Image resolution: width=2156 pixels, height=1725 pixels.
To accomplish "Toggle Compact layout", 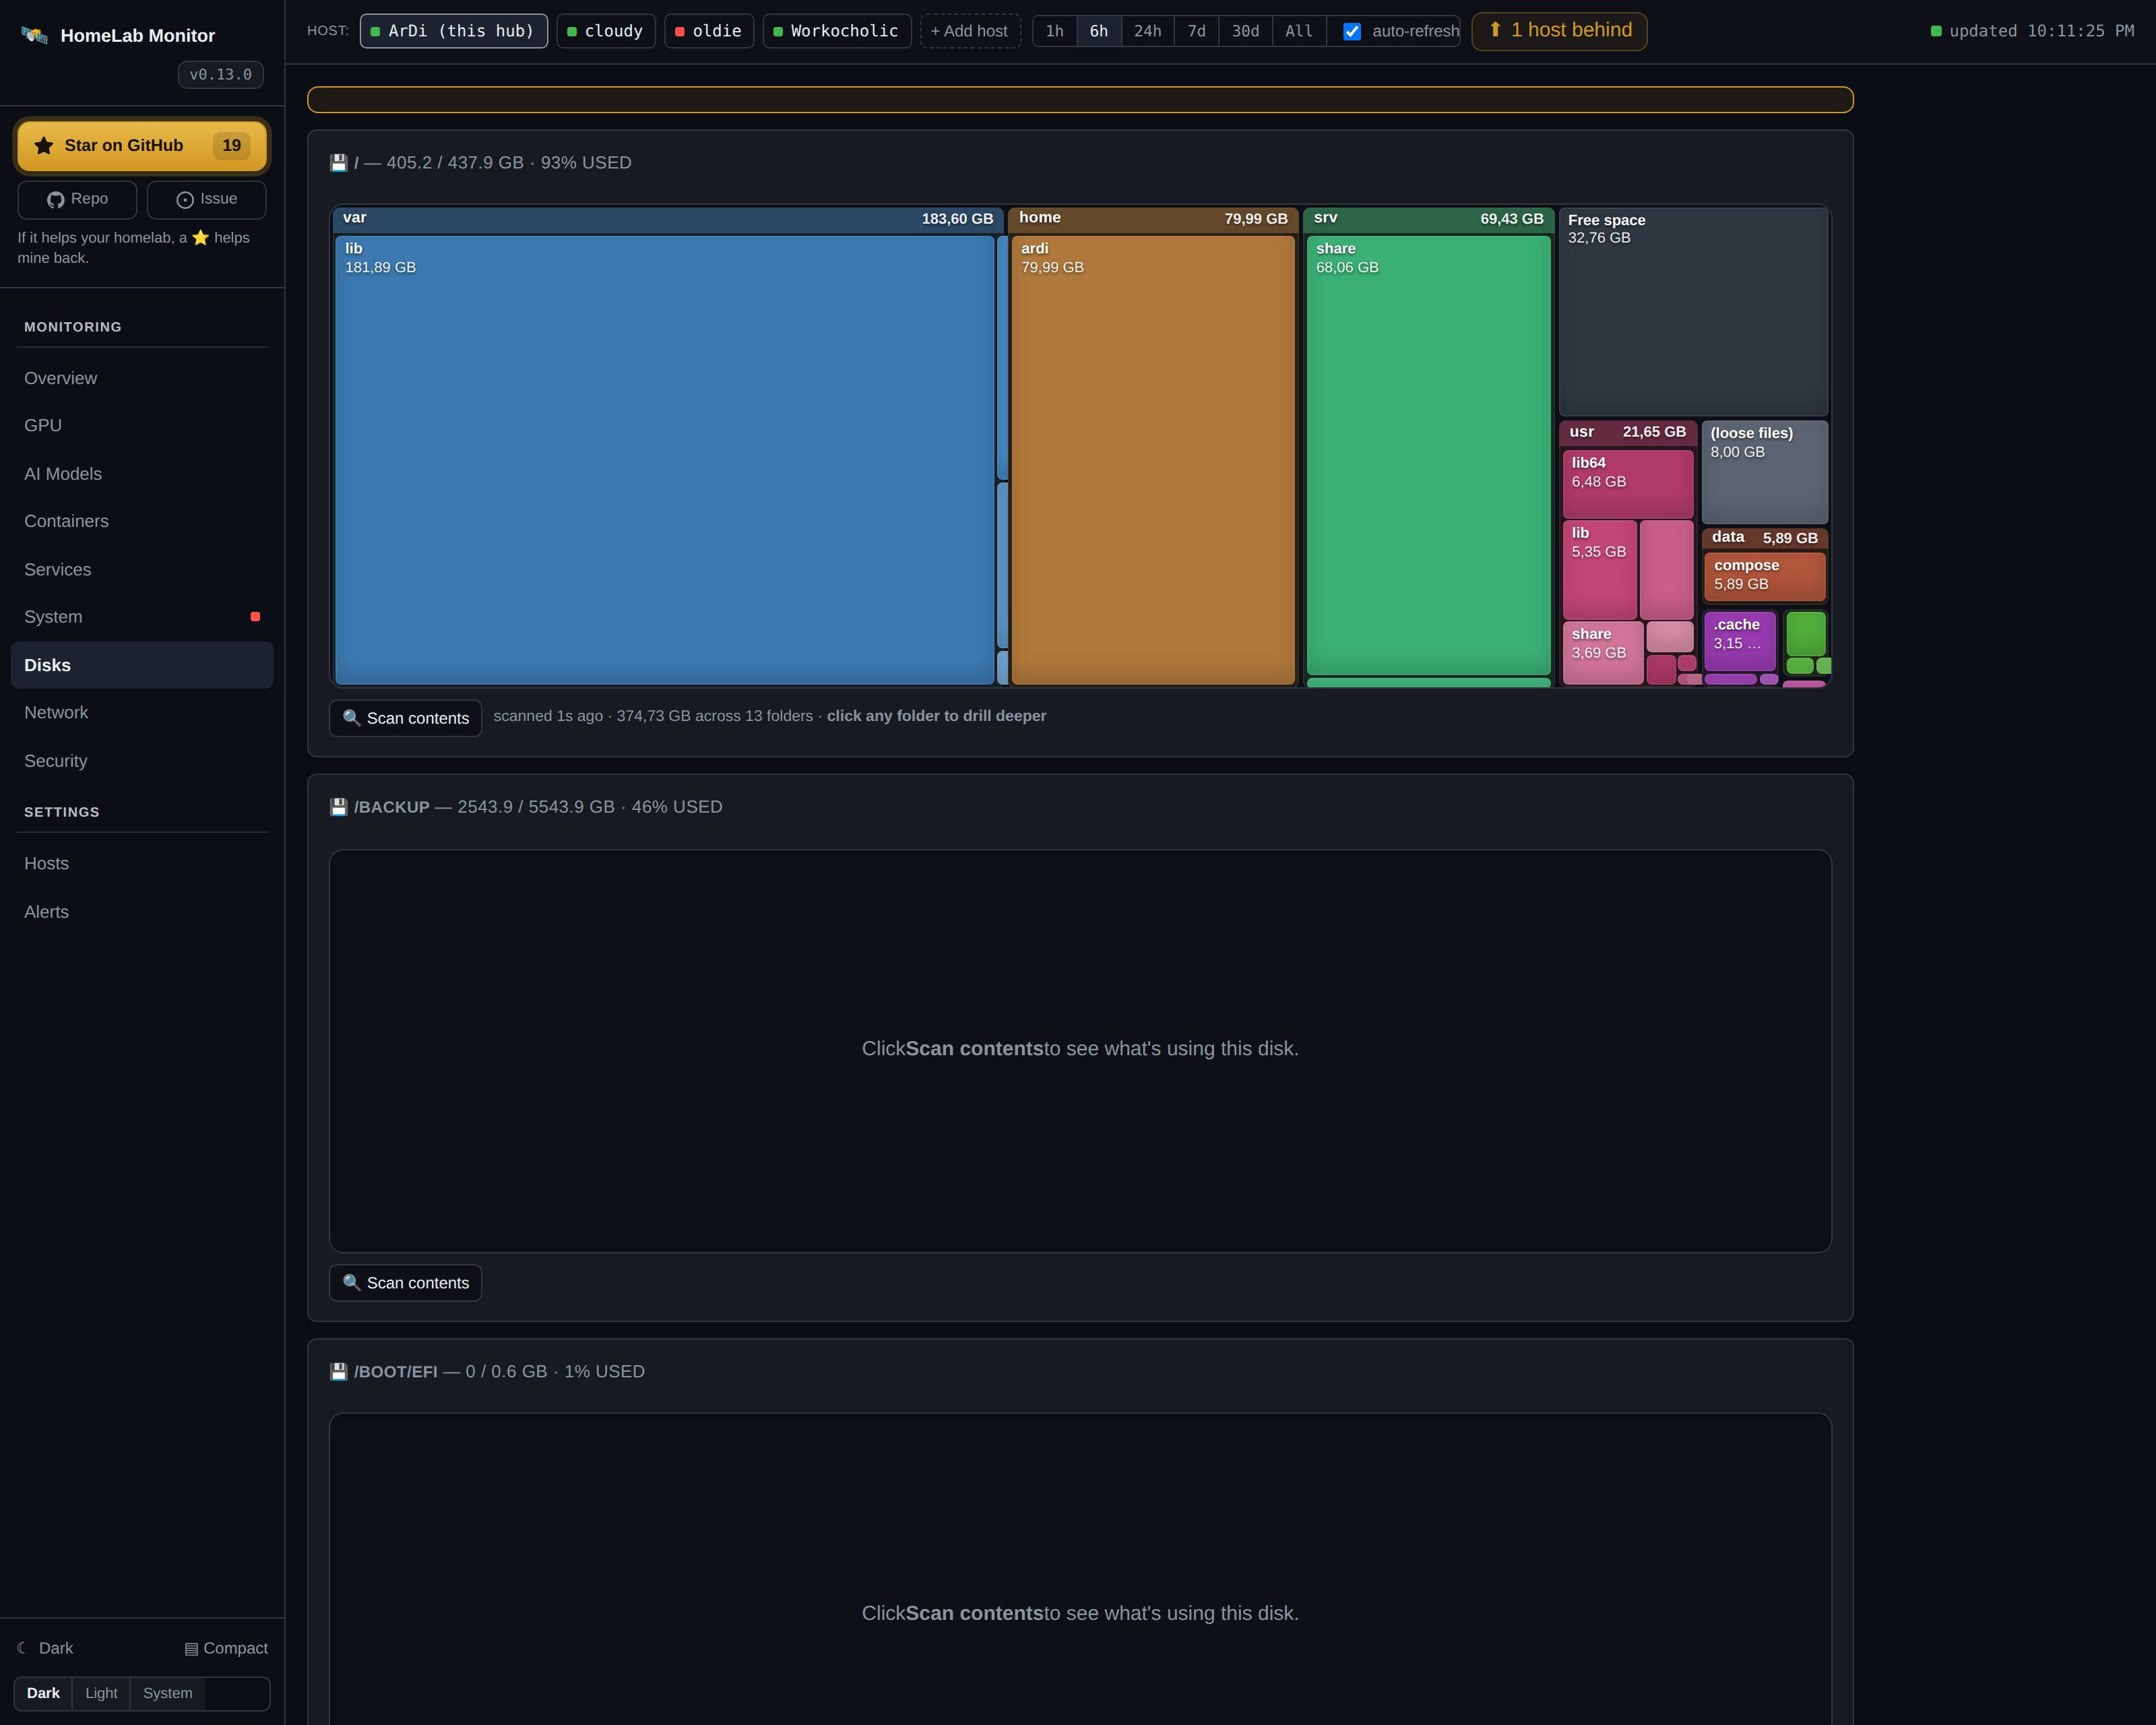I will (x=226, y=1648).
